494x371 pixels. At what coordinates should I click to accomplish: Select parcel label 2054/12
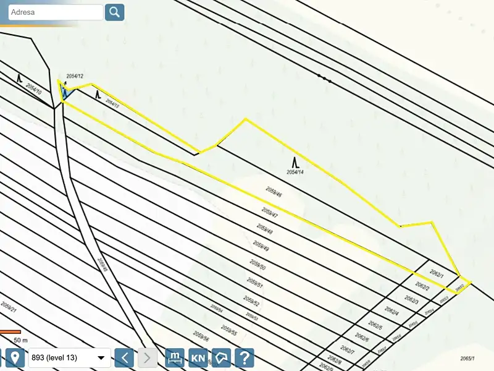[75, 76]
